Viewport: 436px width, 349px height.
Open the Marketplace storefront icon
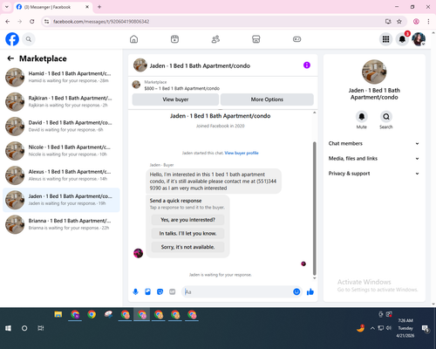click(x=256, y=39)
